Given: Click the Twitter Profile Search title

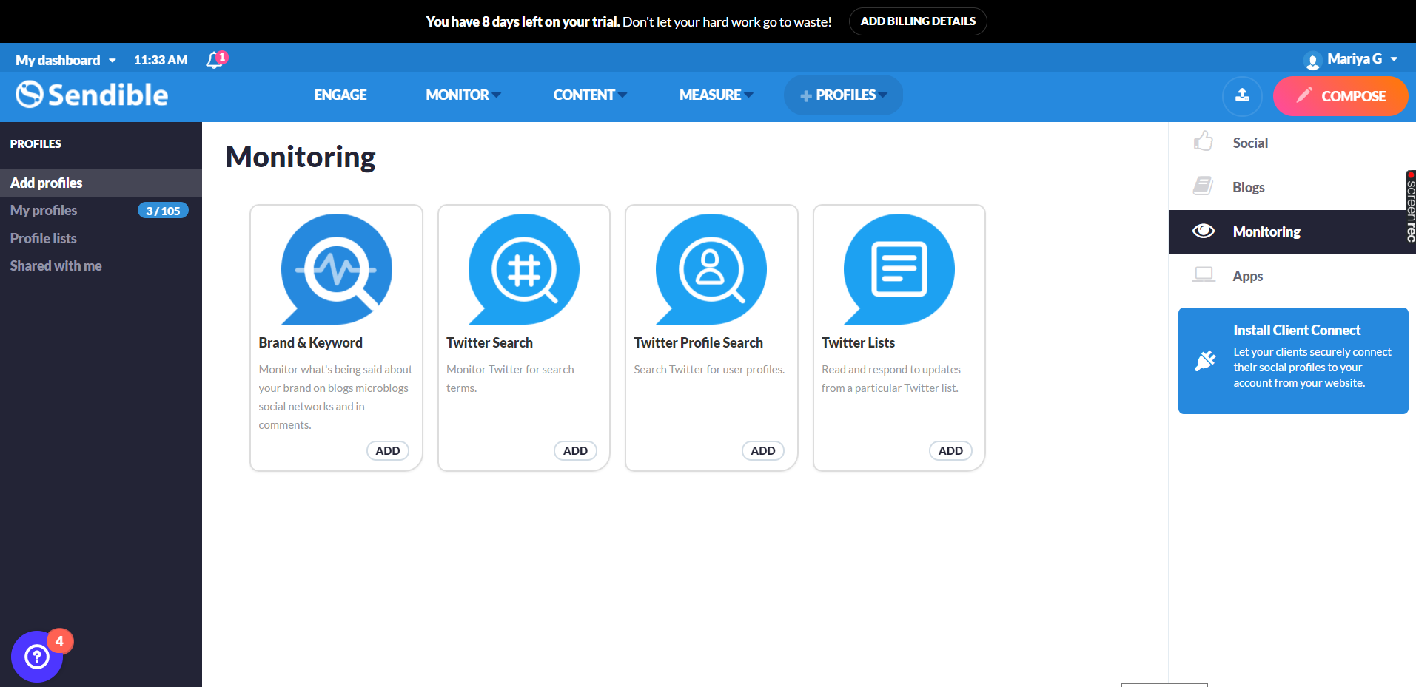Looking at the screenshot, I should point(698,342).
